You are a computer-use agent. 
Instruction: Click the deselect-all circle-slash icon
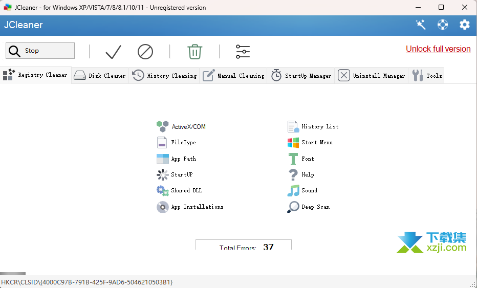(145, 52)
